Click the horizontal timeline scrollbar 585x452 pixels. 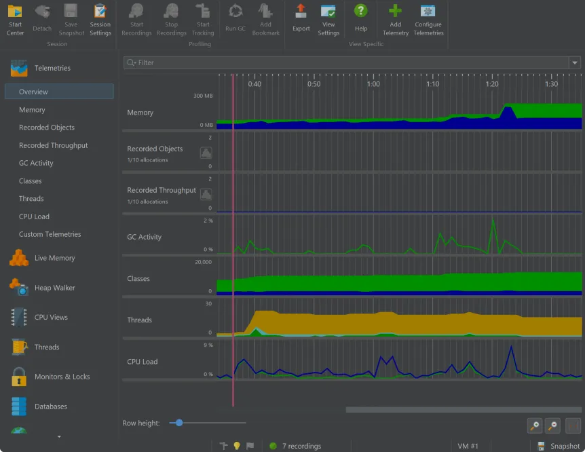[x=464, y=410]
